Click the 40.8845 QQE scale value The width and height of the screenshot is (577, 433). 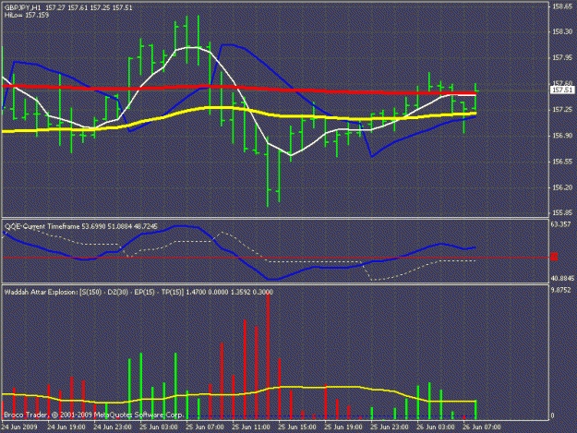[562, 279]
